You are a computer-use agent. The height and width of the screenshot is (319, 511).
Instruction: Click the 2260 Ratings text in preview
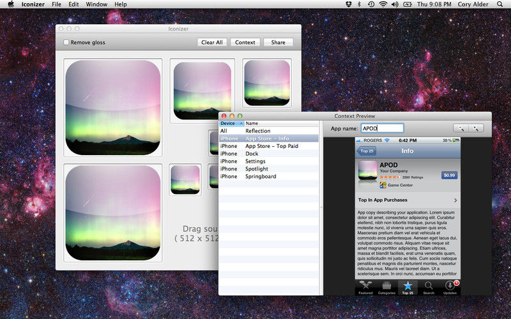[413, 177]
